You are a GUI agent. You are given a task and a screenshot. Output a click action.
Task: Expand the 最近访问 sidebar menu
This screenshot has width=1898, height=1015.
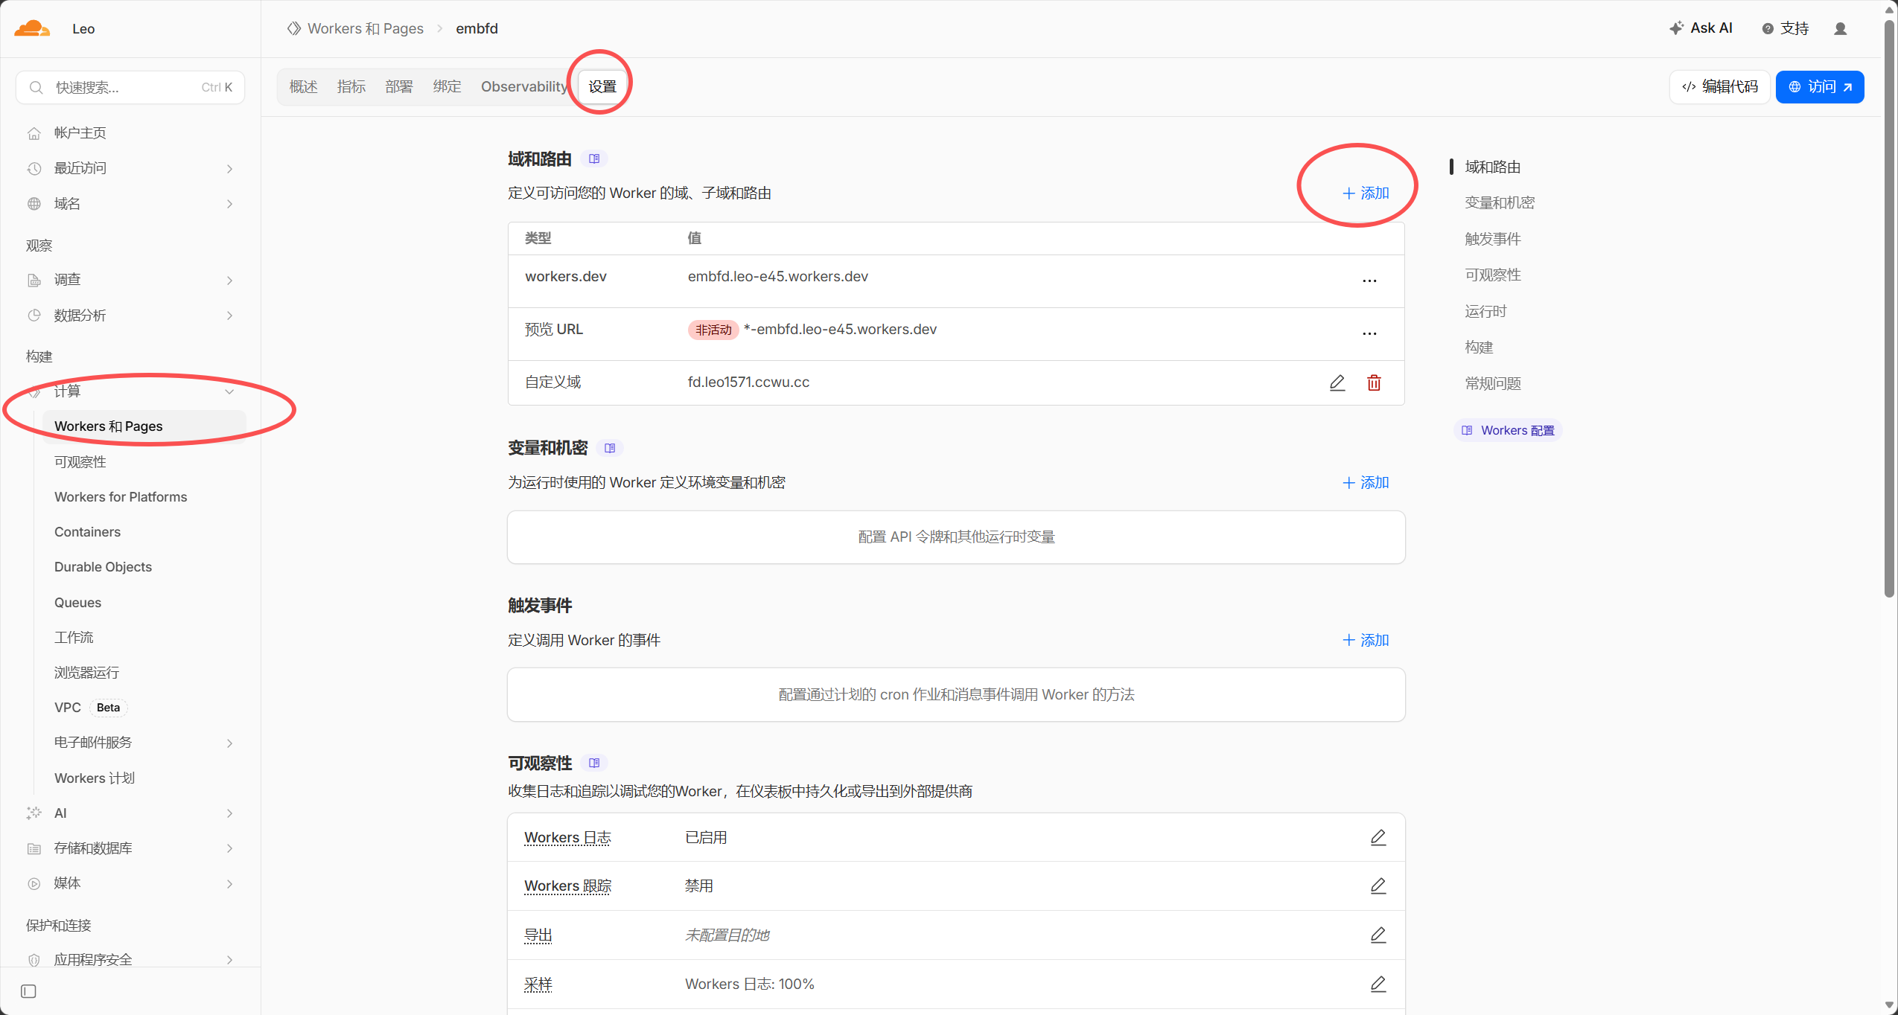[x=130, y=168]
